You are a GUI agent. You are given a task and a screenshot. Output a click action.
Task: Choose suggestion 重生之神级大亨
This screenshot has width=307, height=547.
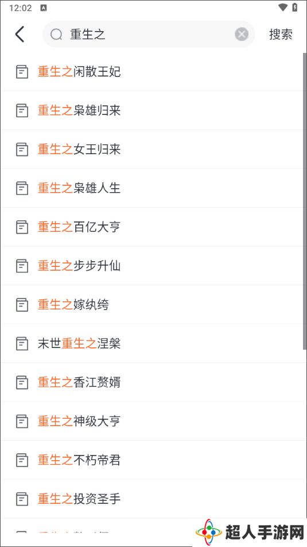[151, 421]
